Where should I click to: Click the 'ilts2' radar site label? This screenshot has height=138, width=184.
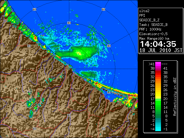coord(144,11)
